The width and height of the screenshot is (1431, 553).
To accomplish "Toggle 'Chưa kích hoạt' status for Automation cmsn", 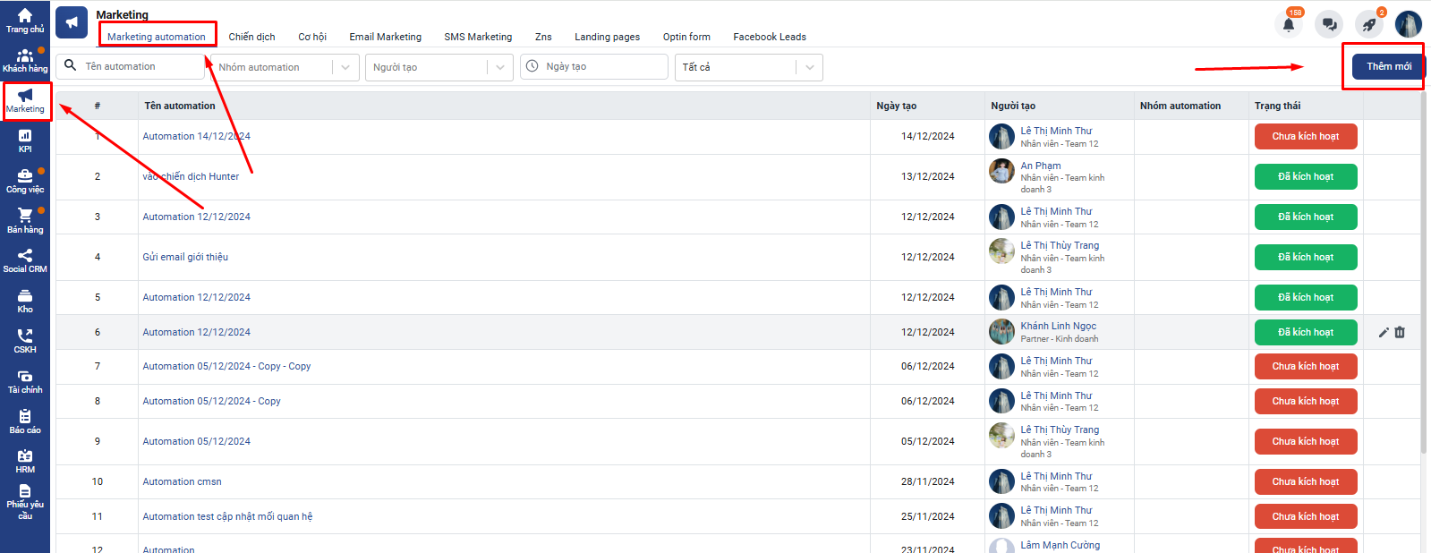I will (x=1305, y=482).
